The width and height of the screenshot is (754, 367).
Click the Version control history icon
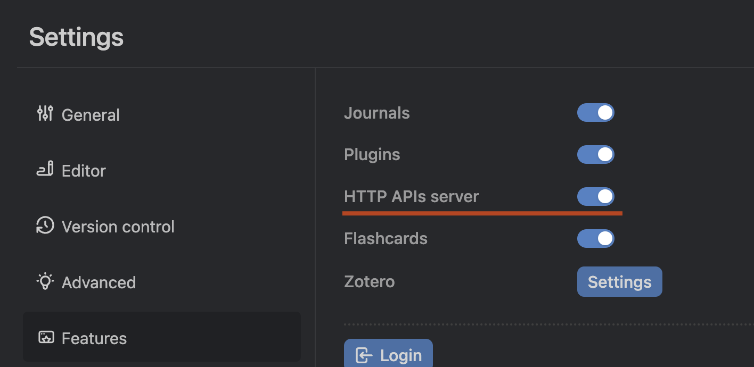45,226
